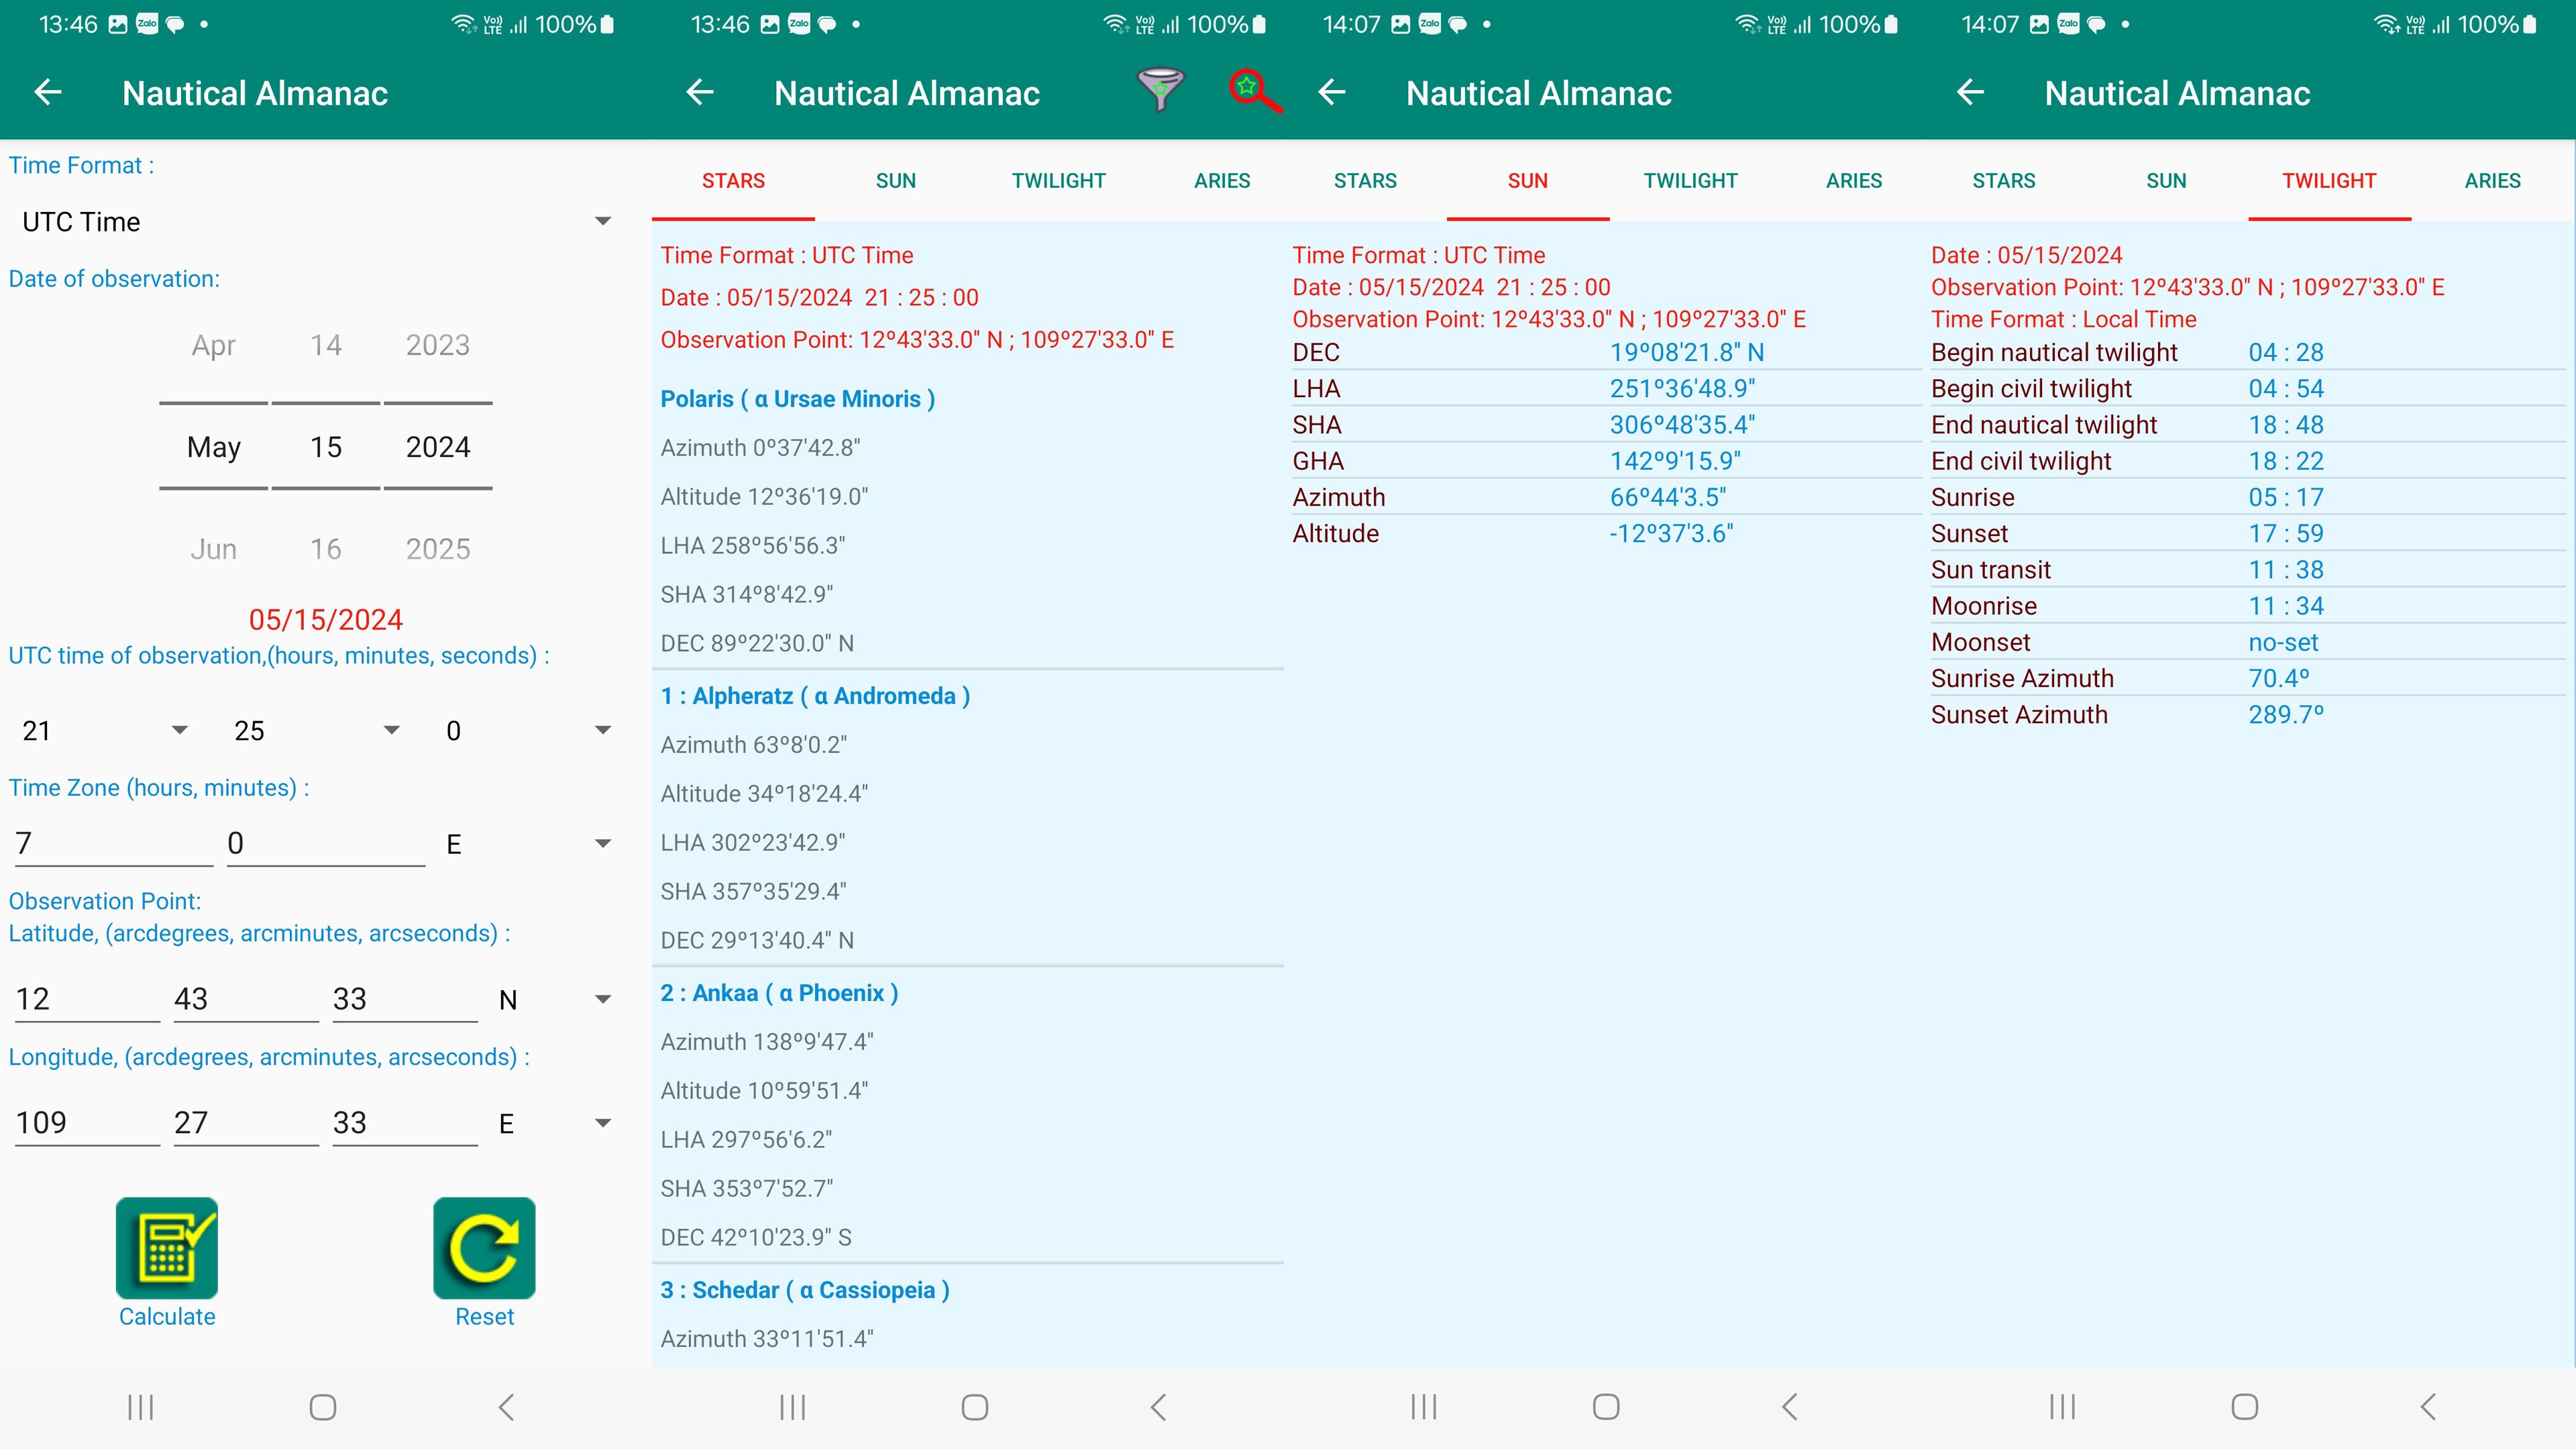The width and height of the screenshot is (2576, 1449).
Task: Tap Sun GHA value 142°9'15.9"
Action: 1675,461
